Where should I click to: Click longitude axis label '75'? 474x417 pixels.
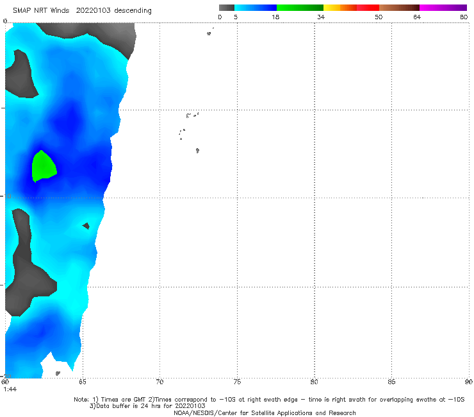click(x=237, y=382)
